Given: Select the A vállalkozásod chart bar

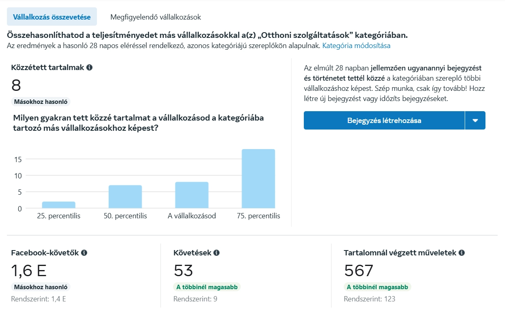Looking at the screenshot, I should coord(192,195).
